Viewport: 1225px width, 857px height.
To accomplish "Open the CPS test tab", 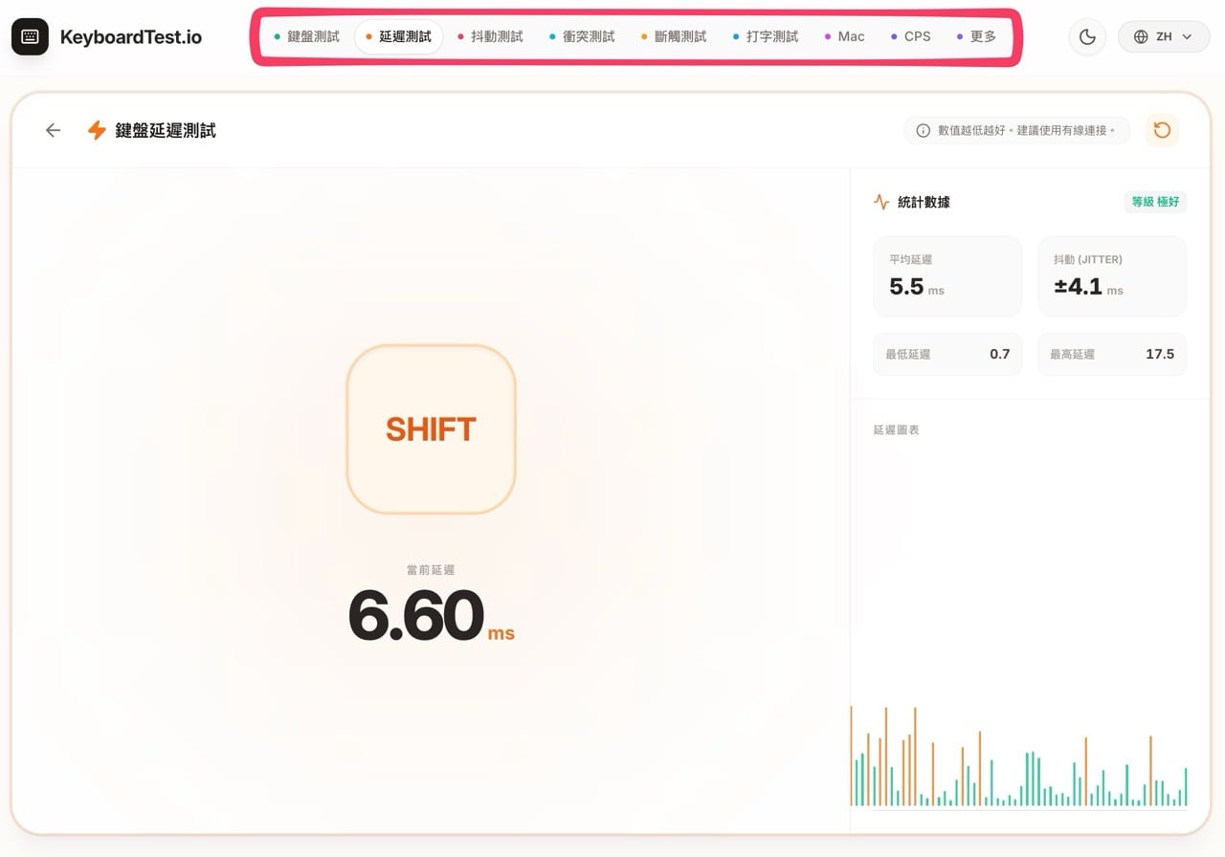I will tap(910, 36).
